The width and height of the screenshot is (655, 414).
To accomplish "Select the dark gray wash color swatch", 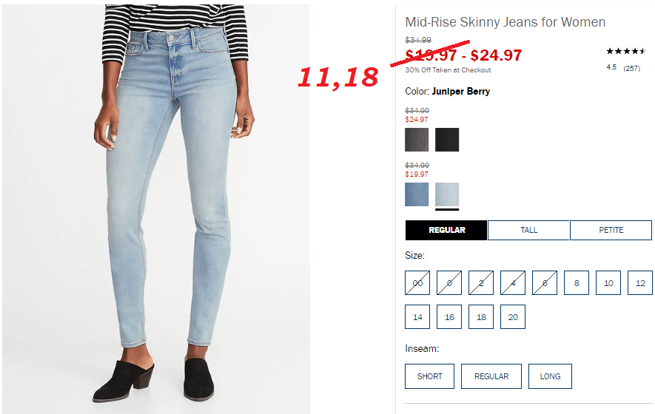I will pos(417,140).
